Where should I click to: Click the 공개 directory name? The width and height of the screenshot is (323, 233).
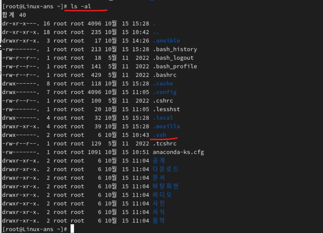tap(159, 161)
